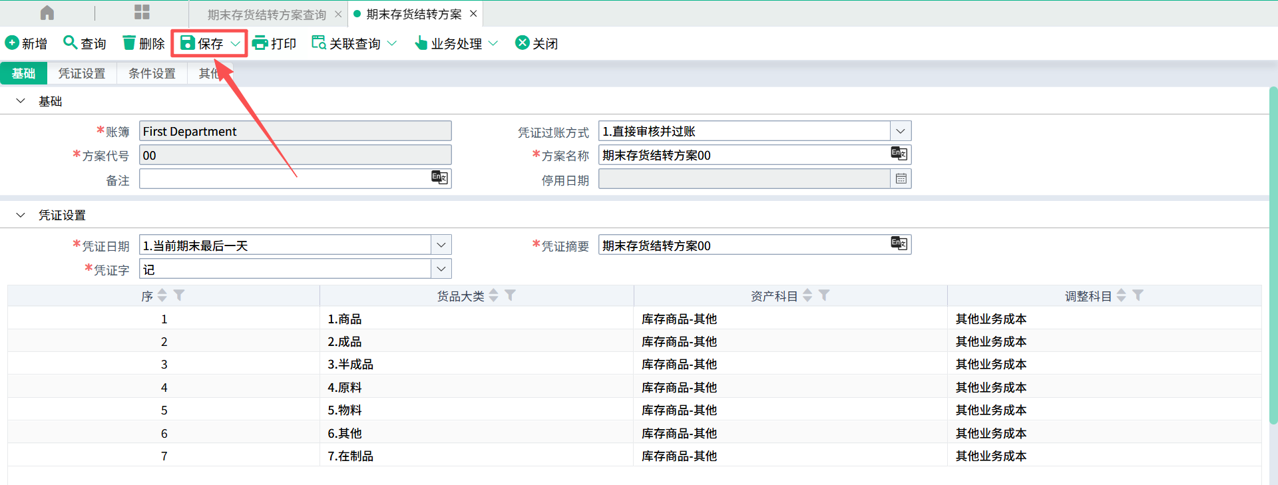Screen dimensions: 1278x485
Task: Click the filter icon in 货品大类 column
Action: [x=511, y=295]
